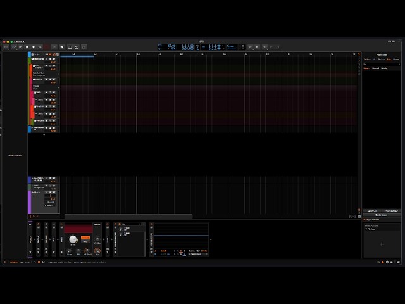Screen dimensions: 405x304
Task: Toggle the dark red overdub button in transport
Action: point(47,47)
